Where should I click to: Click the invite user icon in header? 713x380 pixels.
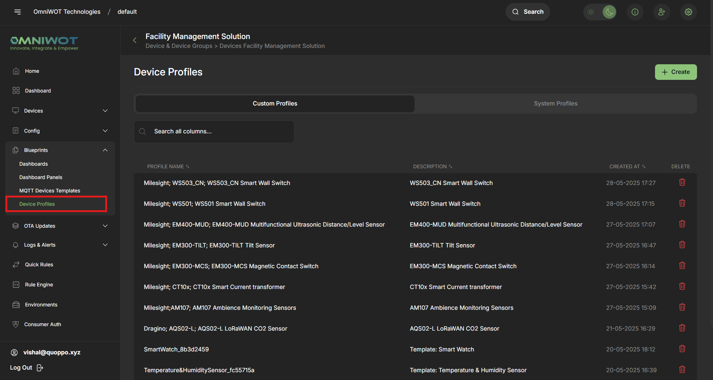(662, 12)
